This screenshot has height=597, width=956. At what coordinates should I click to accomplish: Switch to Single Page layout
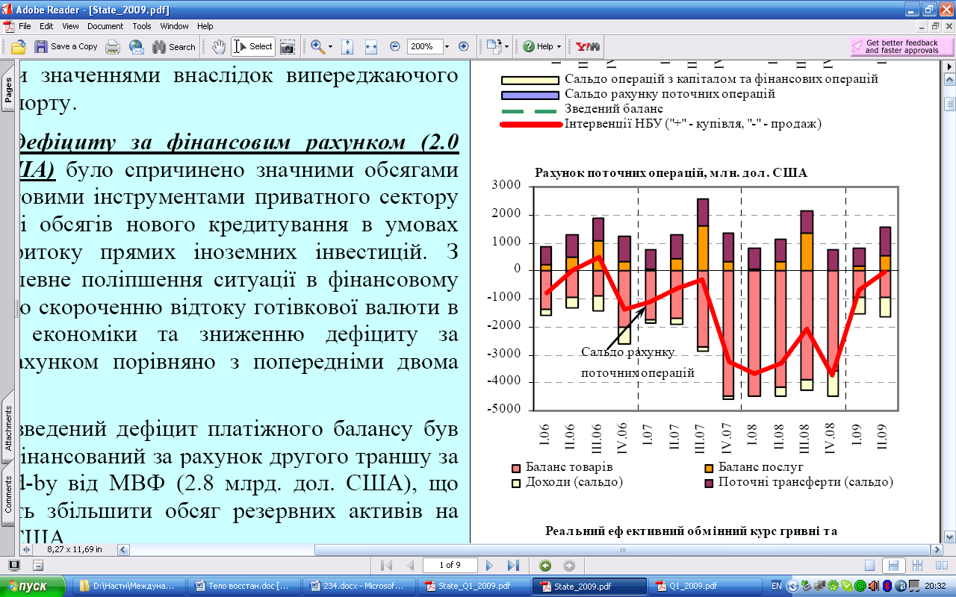click(x=869, y=566)
